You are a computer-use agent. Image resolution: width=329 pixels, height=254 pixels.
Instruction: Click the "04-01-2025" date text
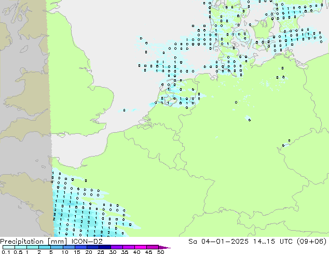pyautogui.click(x=225, y=241)
